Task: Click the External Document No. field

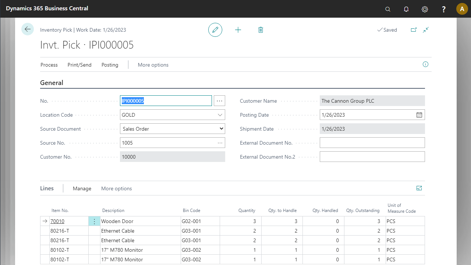Action: [372, 143]
